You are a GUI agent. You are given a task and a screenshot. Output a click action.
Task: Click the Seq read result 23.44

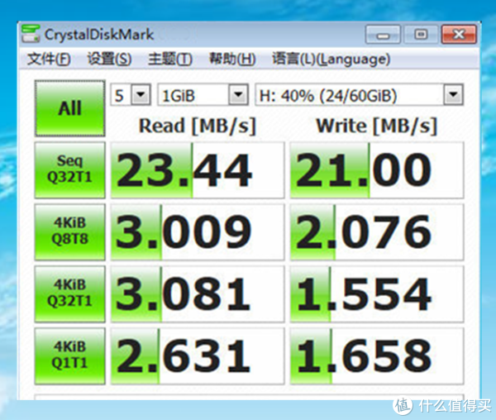(198, 170)
